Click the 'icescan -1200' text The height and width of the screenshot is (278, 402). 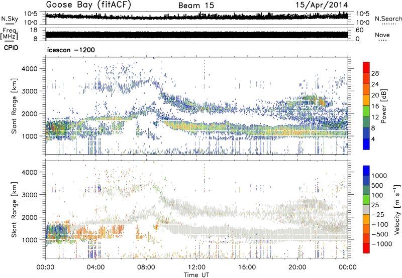click(71, 50)
